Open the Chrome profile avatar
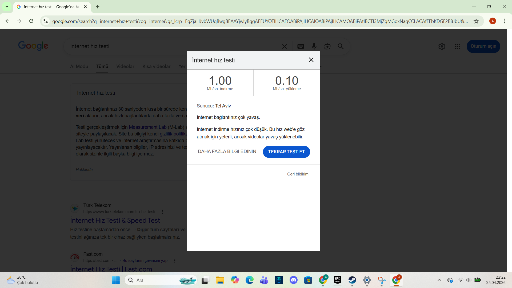The image size is (512, 288). [x=493, y=21]
